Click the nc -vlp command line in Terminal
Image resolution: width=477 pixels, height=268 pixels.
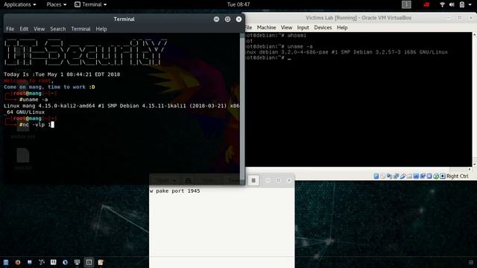[37, 124]
